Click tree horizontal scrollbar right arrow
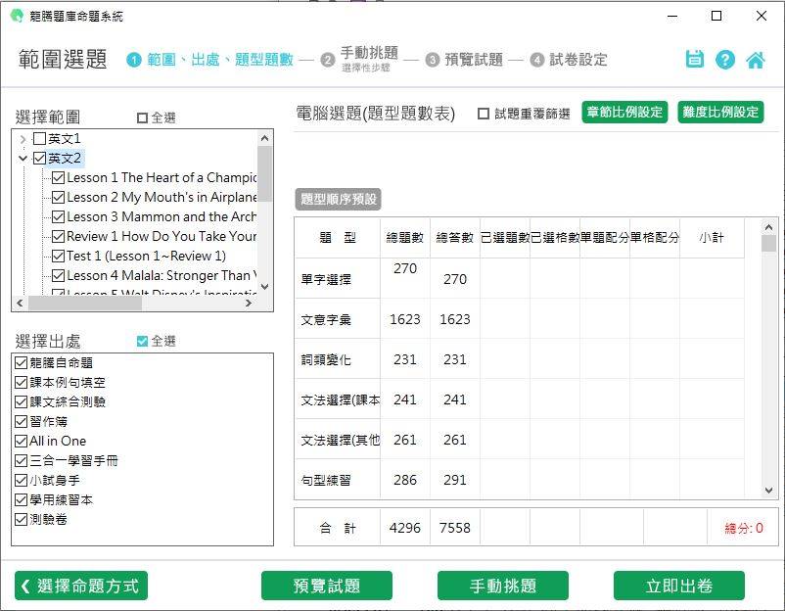This screenshot has width=785, height=611. [249, 303]
